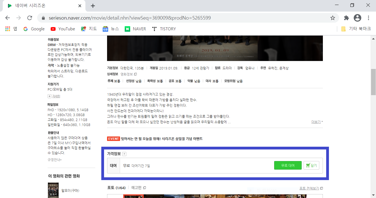Image resolution: width=376 pixels, height=198 pixels.
Task: Click the HD - 1280x720, 3.08GB file line
Action: [66, 115]
